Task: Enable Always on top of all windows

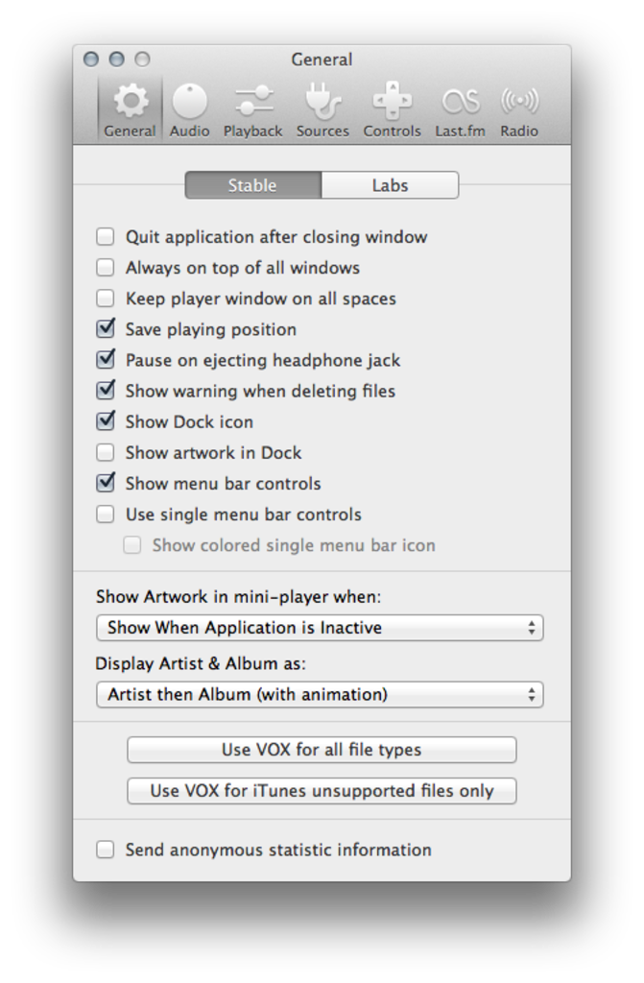Action: [106, 268]
